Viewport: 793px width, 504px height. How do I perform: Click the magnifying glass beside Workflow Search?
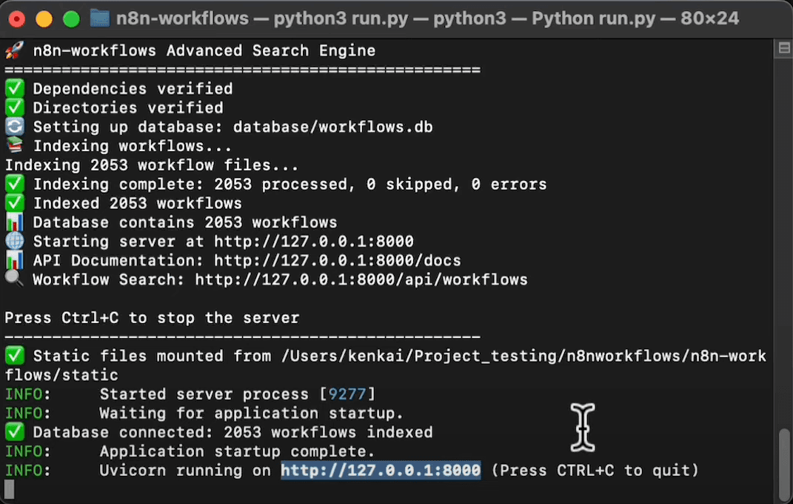point(14,279)
